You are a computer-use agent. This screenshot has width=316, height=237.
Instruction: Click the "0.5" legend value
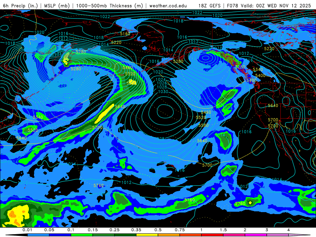158,230
